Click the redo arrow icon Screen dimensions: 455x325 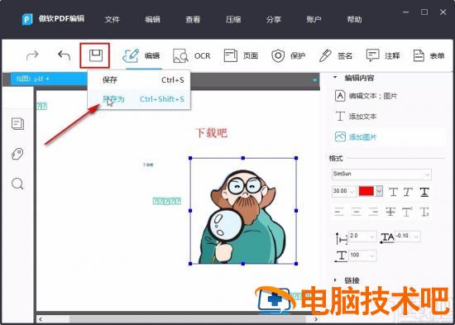tap(32, 55)
